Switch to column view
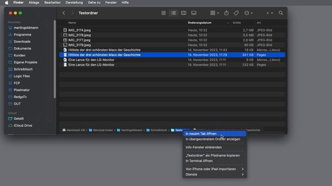This screenshot has height=186, width=332. [184, 13]
